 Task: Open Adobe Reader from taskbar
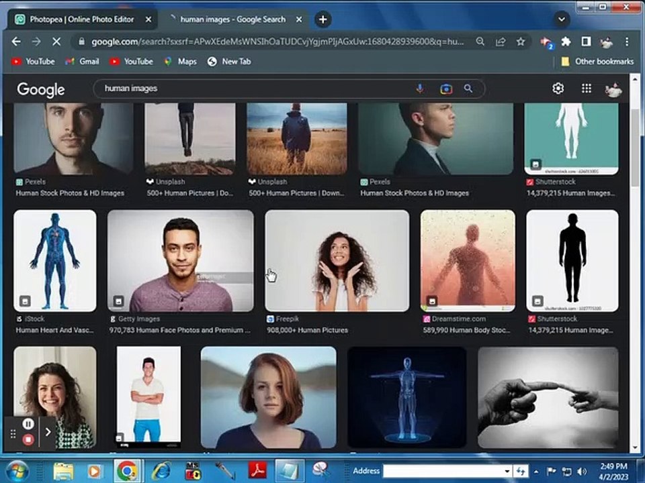[x=257, y=471]
